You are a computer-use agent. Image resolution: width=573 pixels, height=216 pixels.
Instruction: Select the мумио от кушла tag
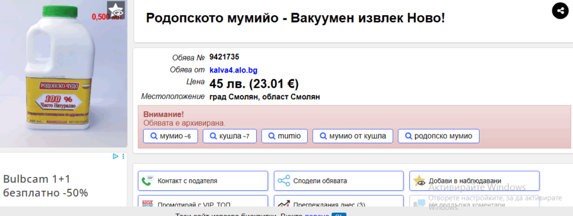[x=353, y=136]
